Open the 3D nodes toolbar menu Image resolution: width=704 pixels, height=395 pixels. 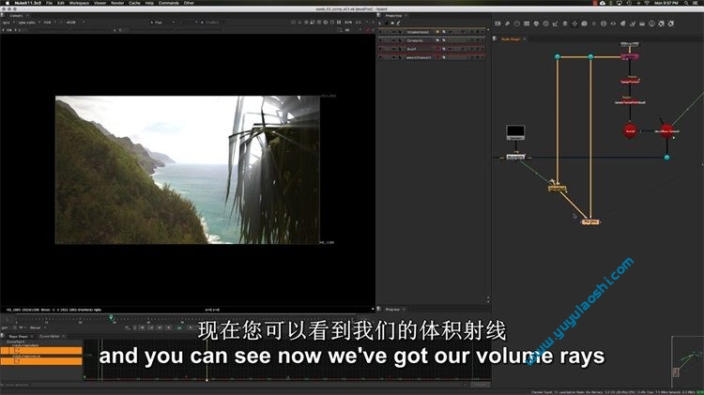pos(584,23)
